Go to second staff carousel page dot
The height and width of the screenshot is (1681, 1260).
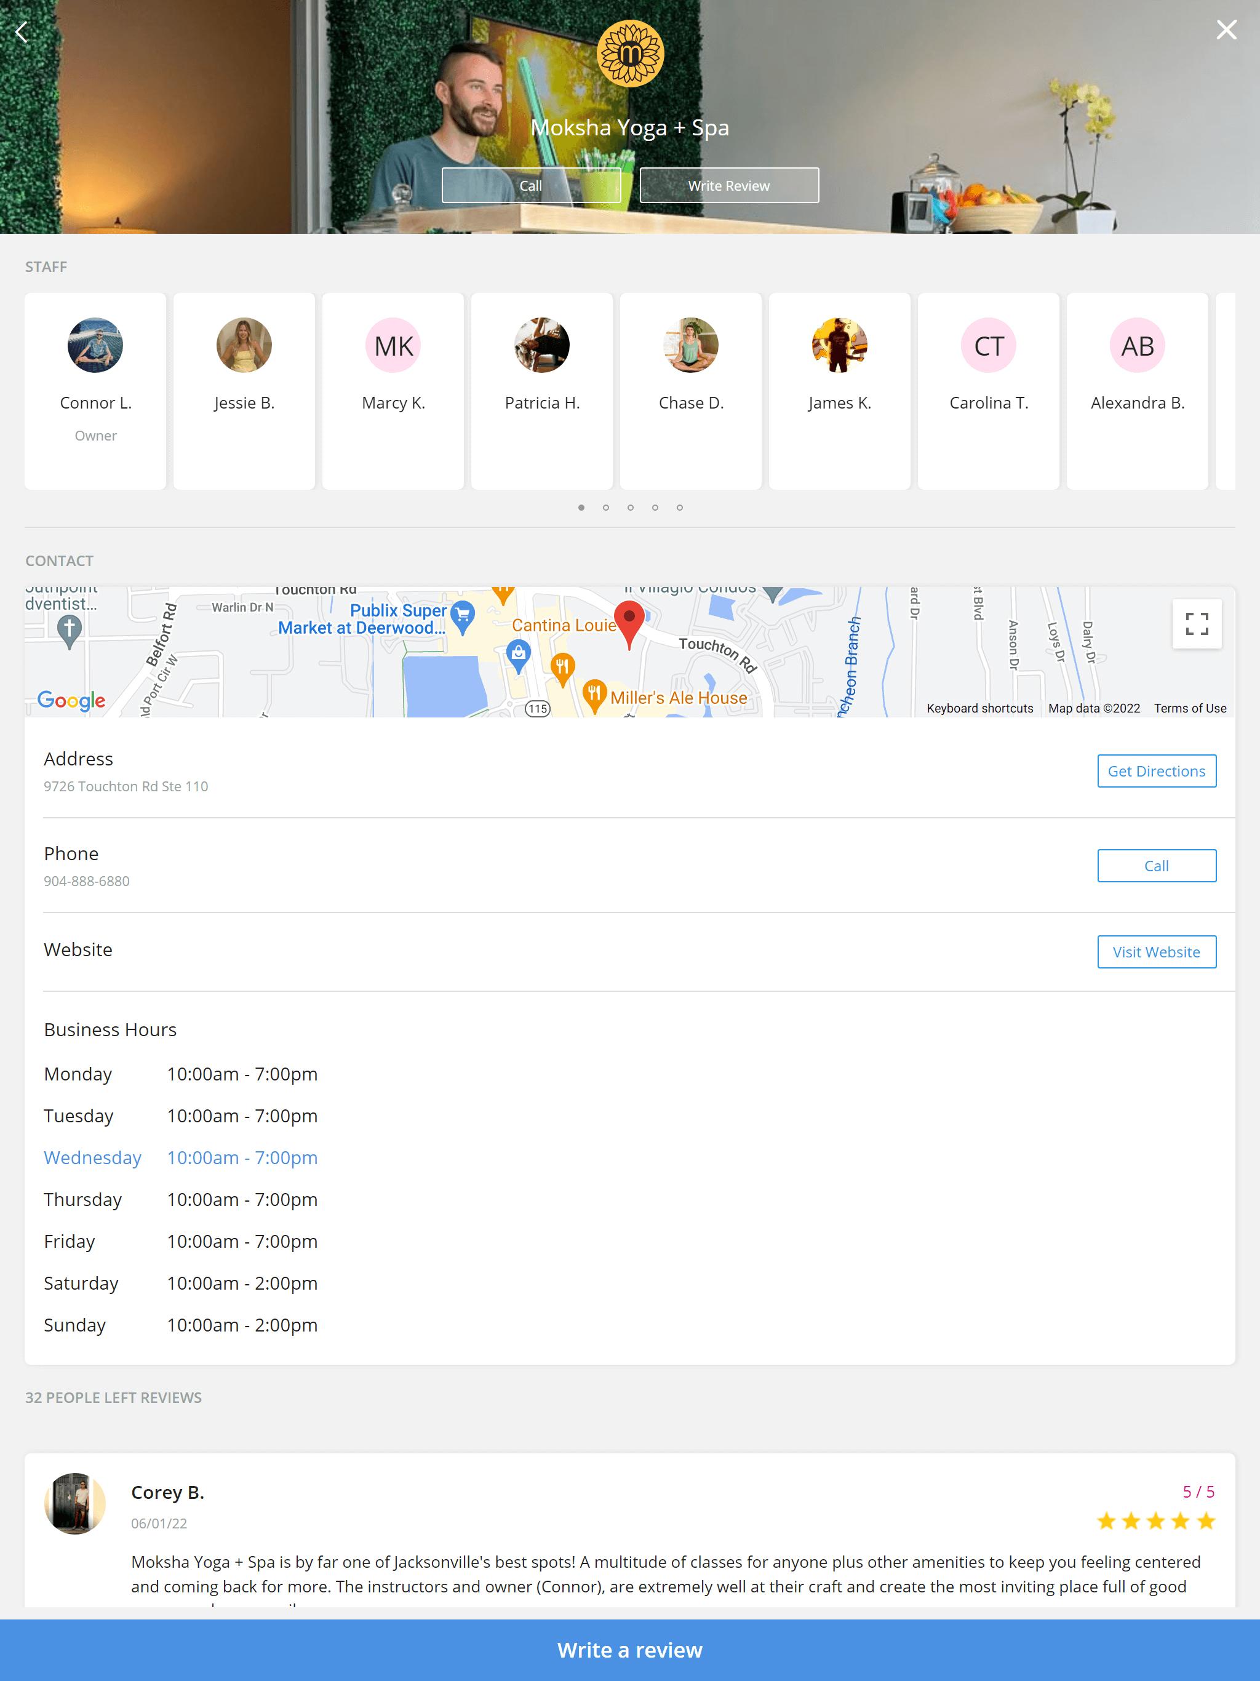605,508
